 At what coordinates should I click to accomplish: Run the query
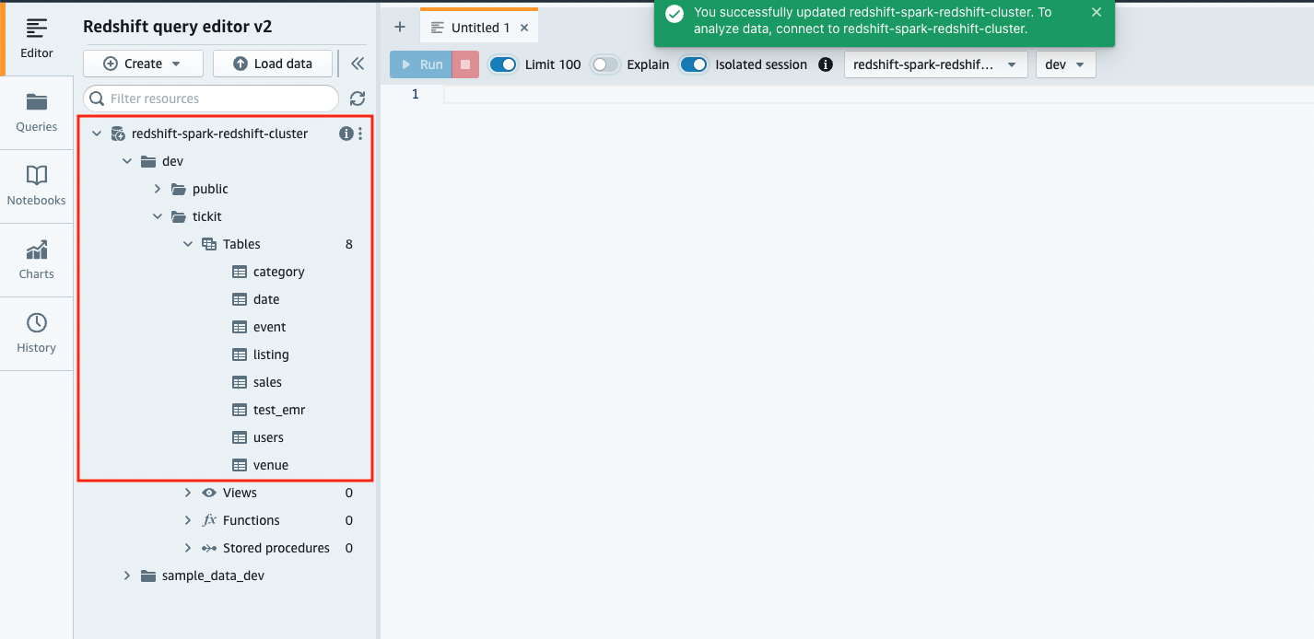(x=421, y=64)
